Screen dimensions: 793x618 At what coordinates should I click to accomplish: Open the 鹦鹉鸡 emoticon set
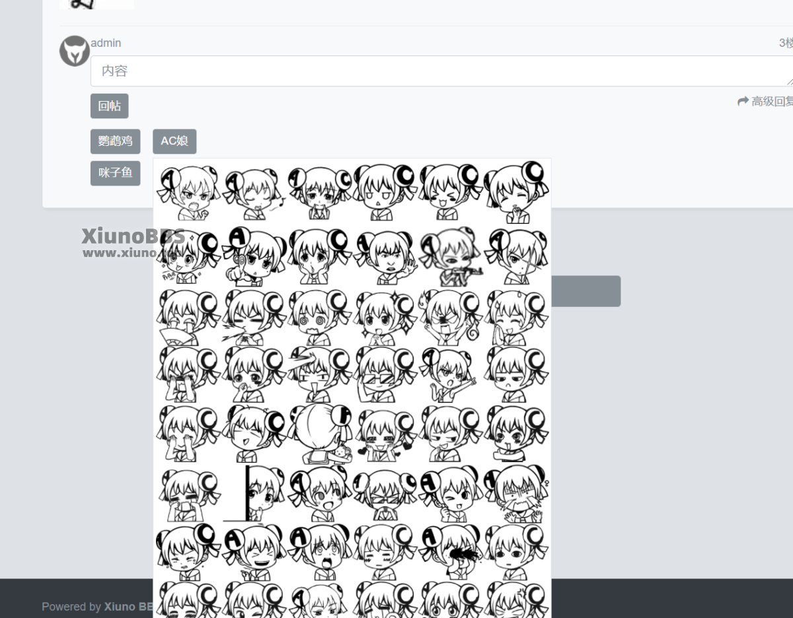click(116, 141)
